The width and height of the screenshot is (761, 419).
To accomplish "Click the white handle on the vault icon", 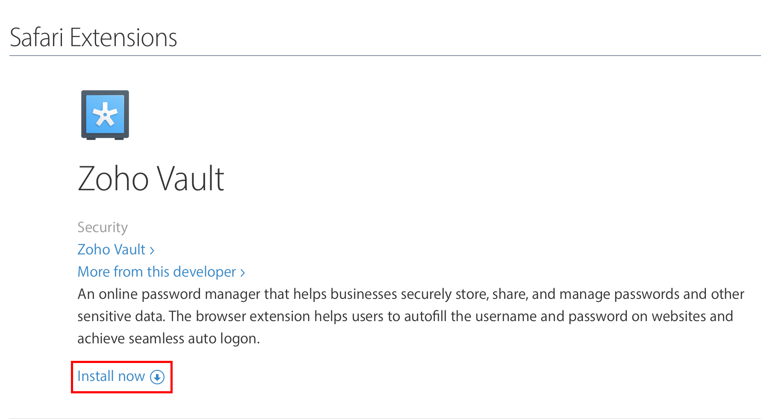I will (x=105, y=115).
